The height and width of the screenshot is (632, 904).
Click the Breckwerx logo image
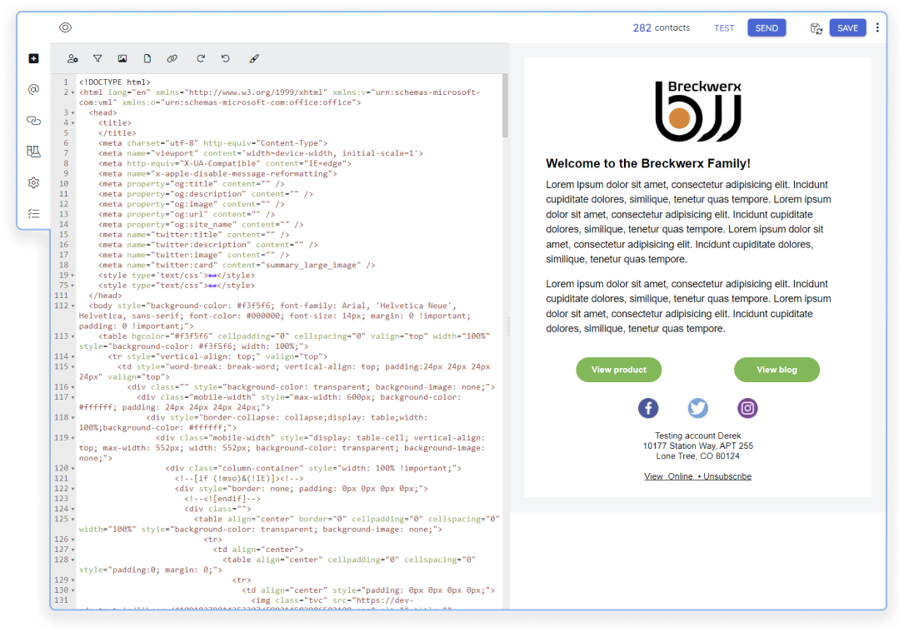pyautogui.click(x=697, y=111)
